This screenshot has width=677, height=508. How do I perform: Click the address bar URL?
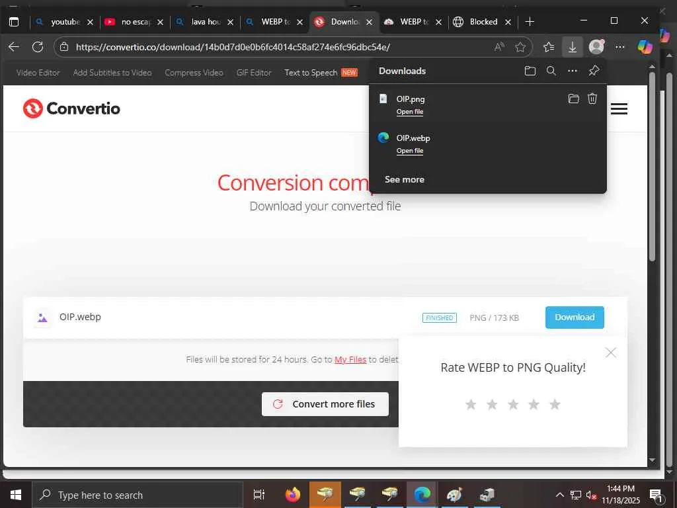tap(233, 47)
